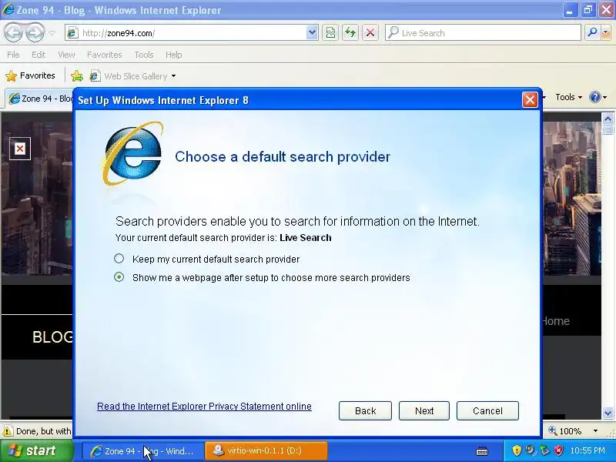The image size is (616, 462).
Task: Click the zoom magnifier icon in status bar
Action: click(553, 431)
